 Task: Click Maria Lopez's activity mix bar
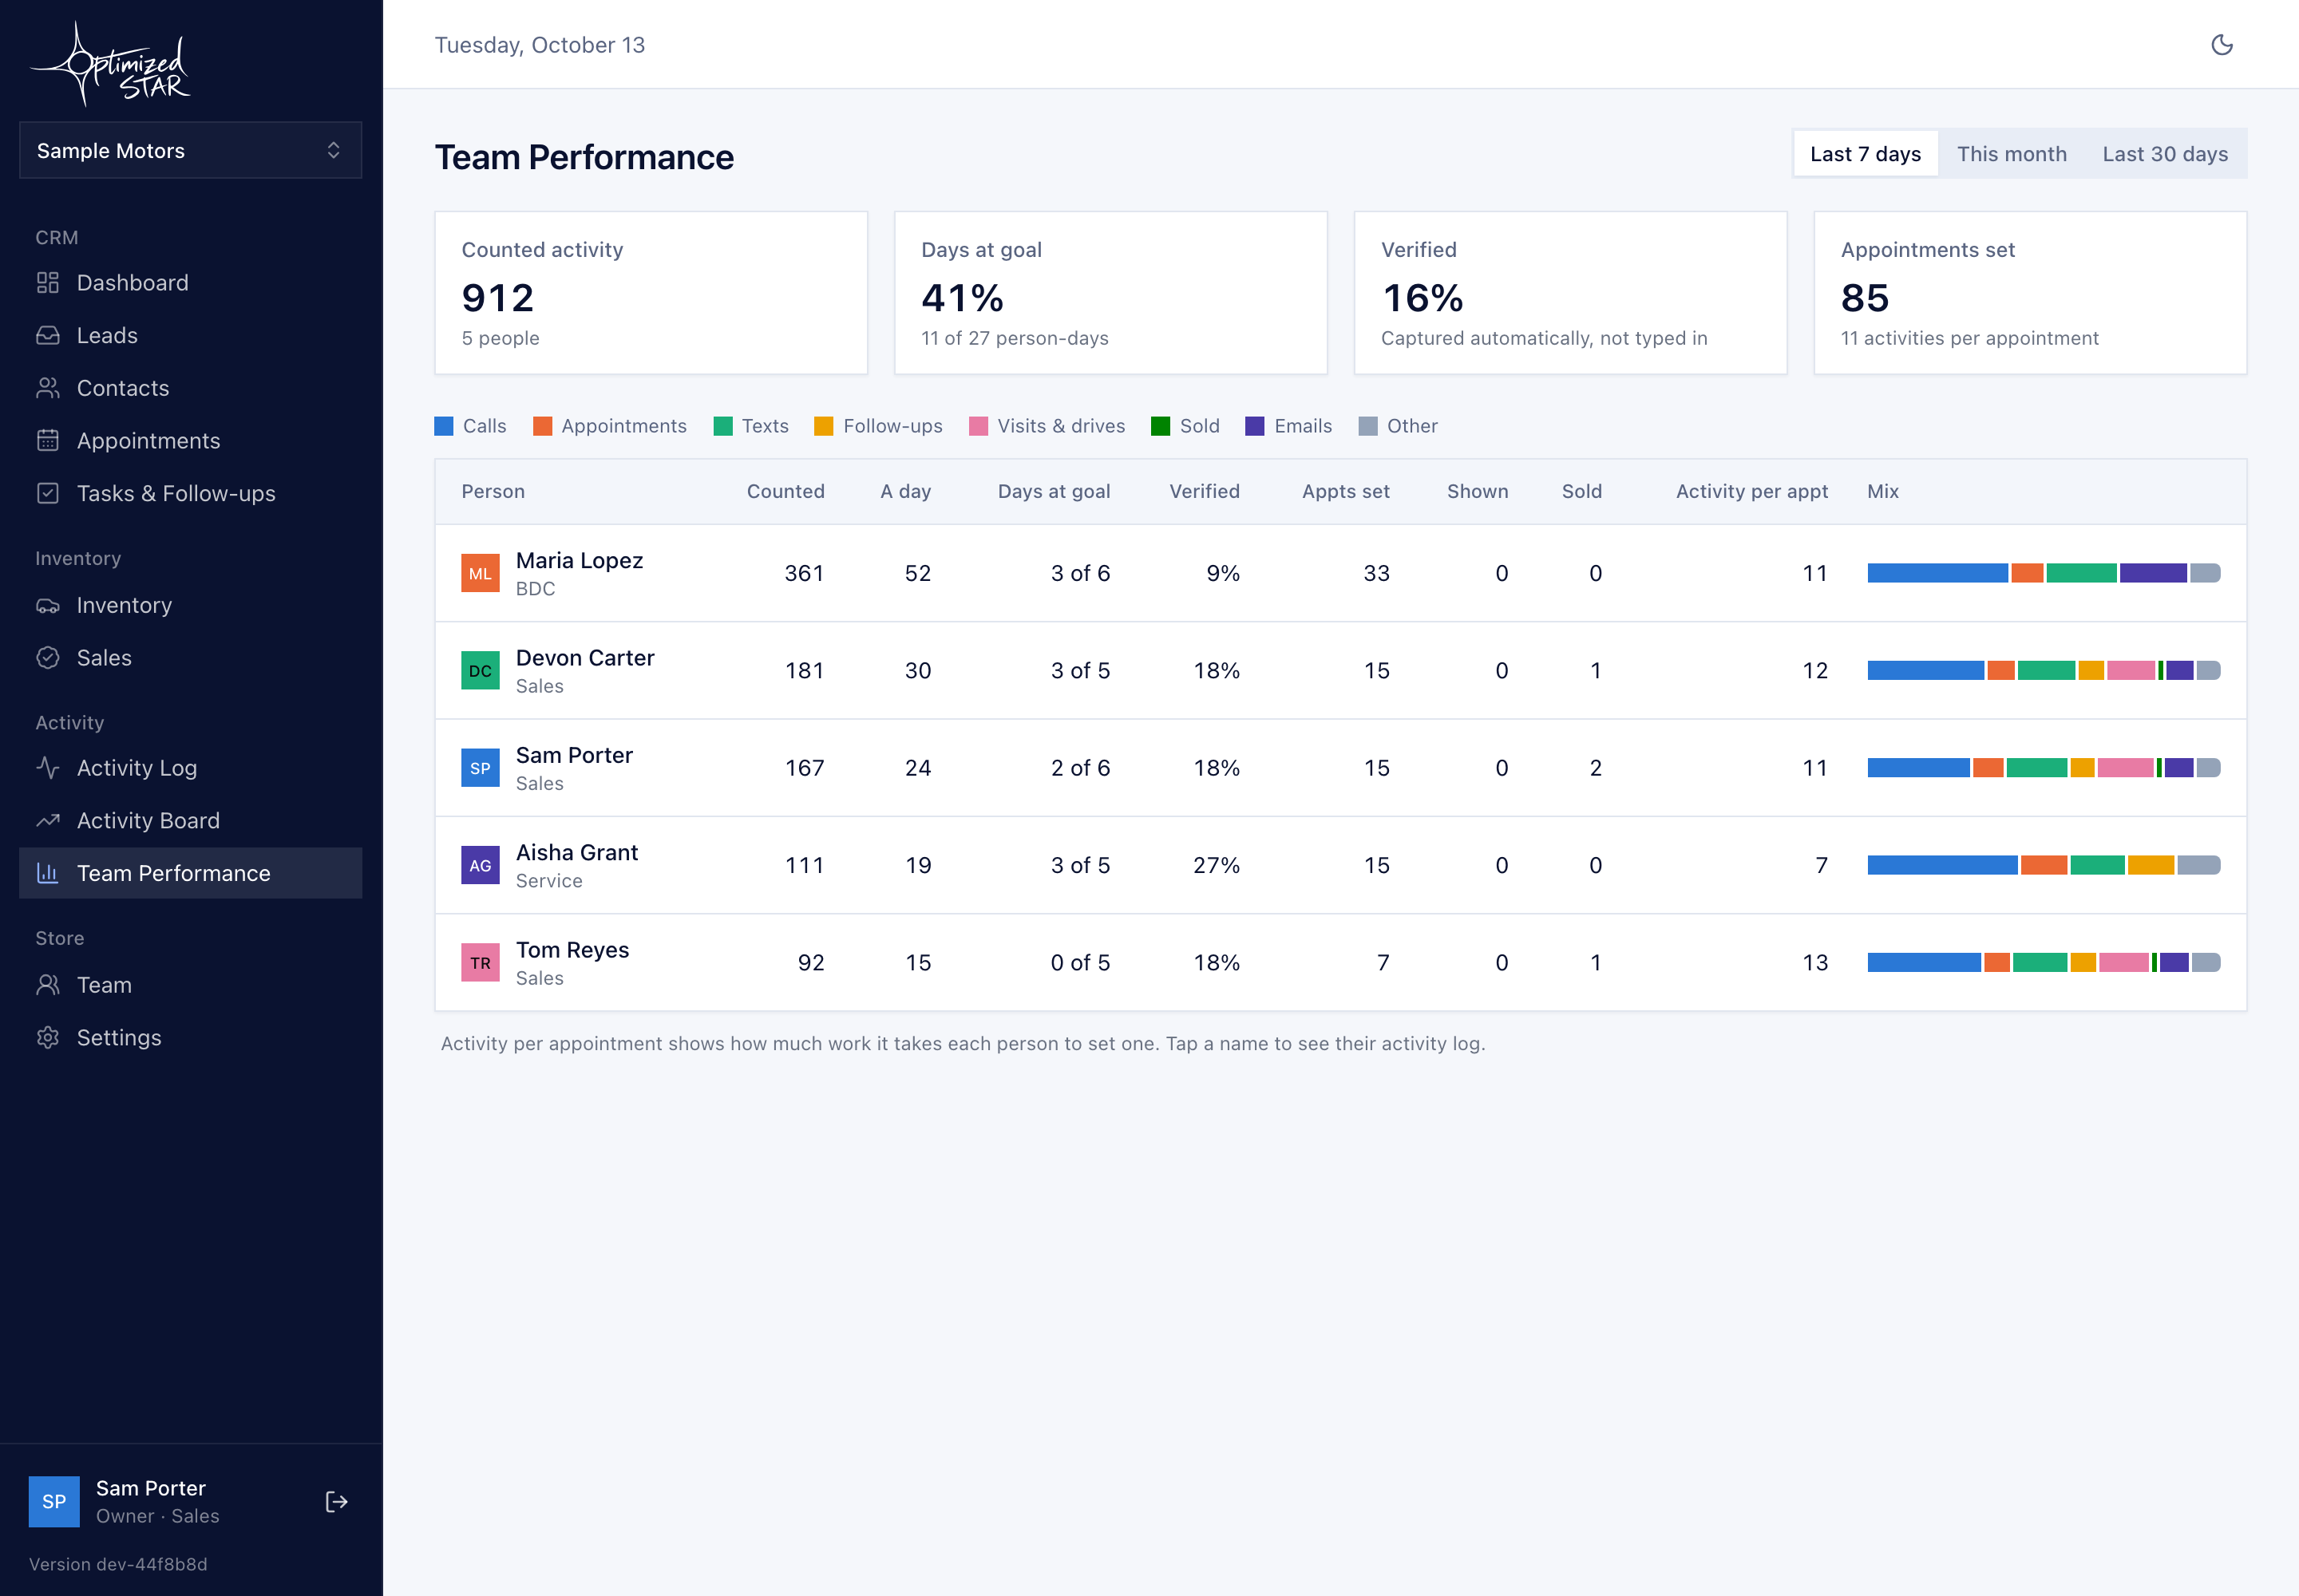[x=2044, y=574]
